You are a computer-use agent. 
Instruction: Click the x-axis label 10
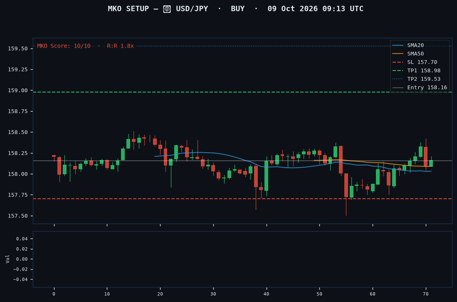tap(107, 294)
